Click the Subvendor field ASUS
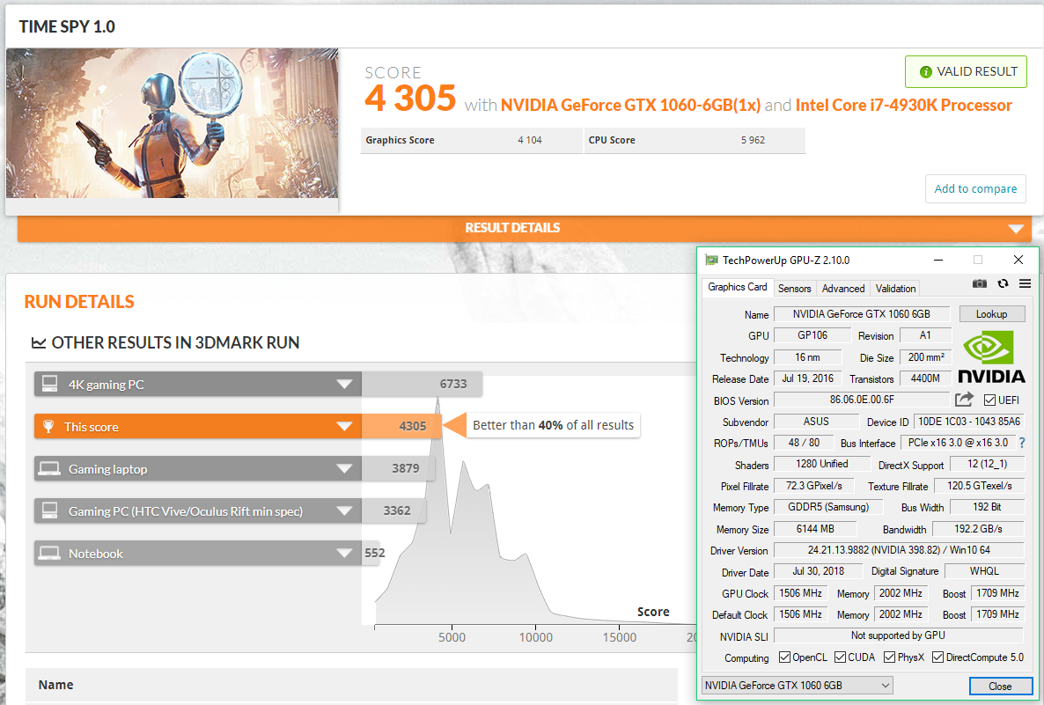This screenshot has width=1044, height=705. 816,422
